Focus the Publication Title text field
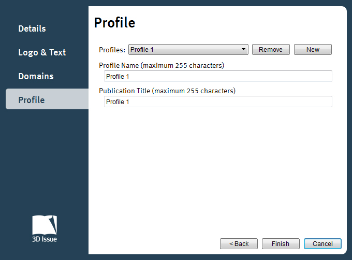This screenshot has width=352, height=260. (217, 102)
